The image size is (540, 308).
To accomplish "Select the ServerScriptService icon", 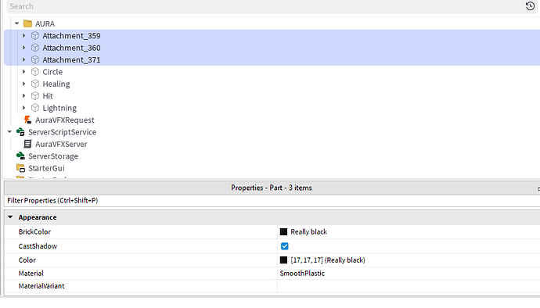I will pos(20,132).
